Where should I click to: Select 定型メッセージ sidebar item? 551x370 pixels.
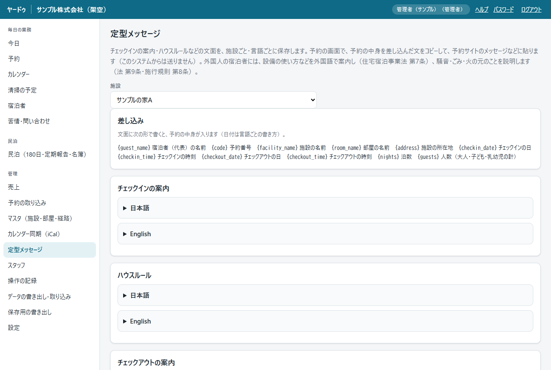[50, 250]
